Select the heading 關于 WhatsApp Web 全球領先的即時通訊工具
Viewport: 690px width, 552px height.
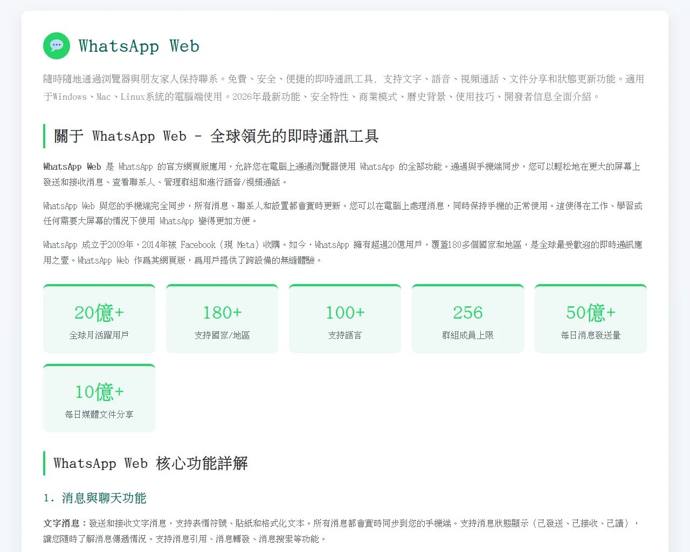[217, 136]
